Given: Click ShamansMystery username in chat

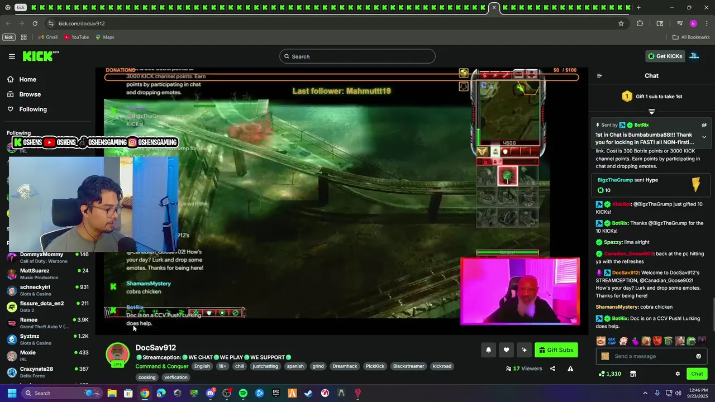Looking at the screenshot, I should click(x=617, y=307).
